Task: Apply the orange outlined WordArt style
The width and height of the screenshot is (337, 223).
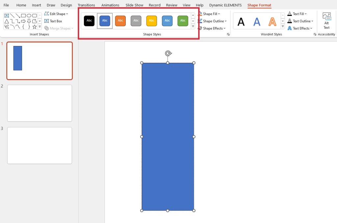Action: (272, 22)
